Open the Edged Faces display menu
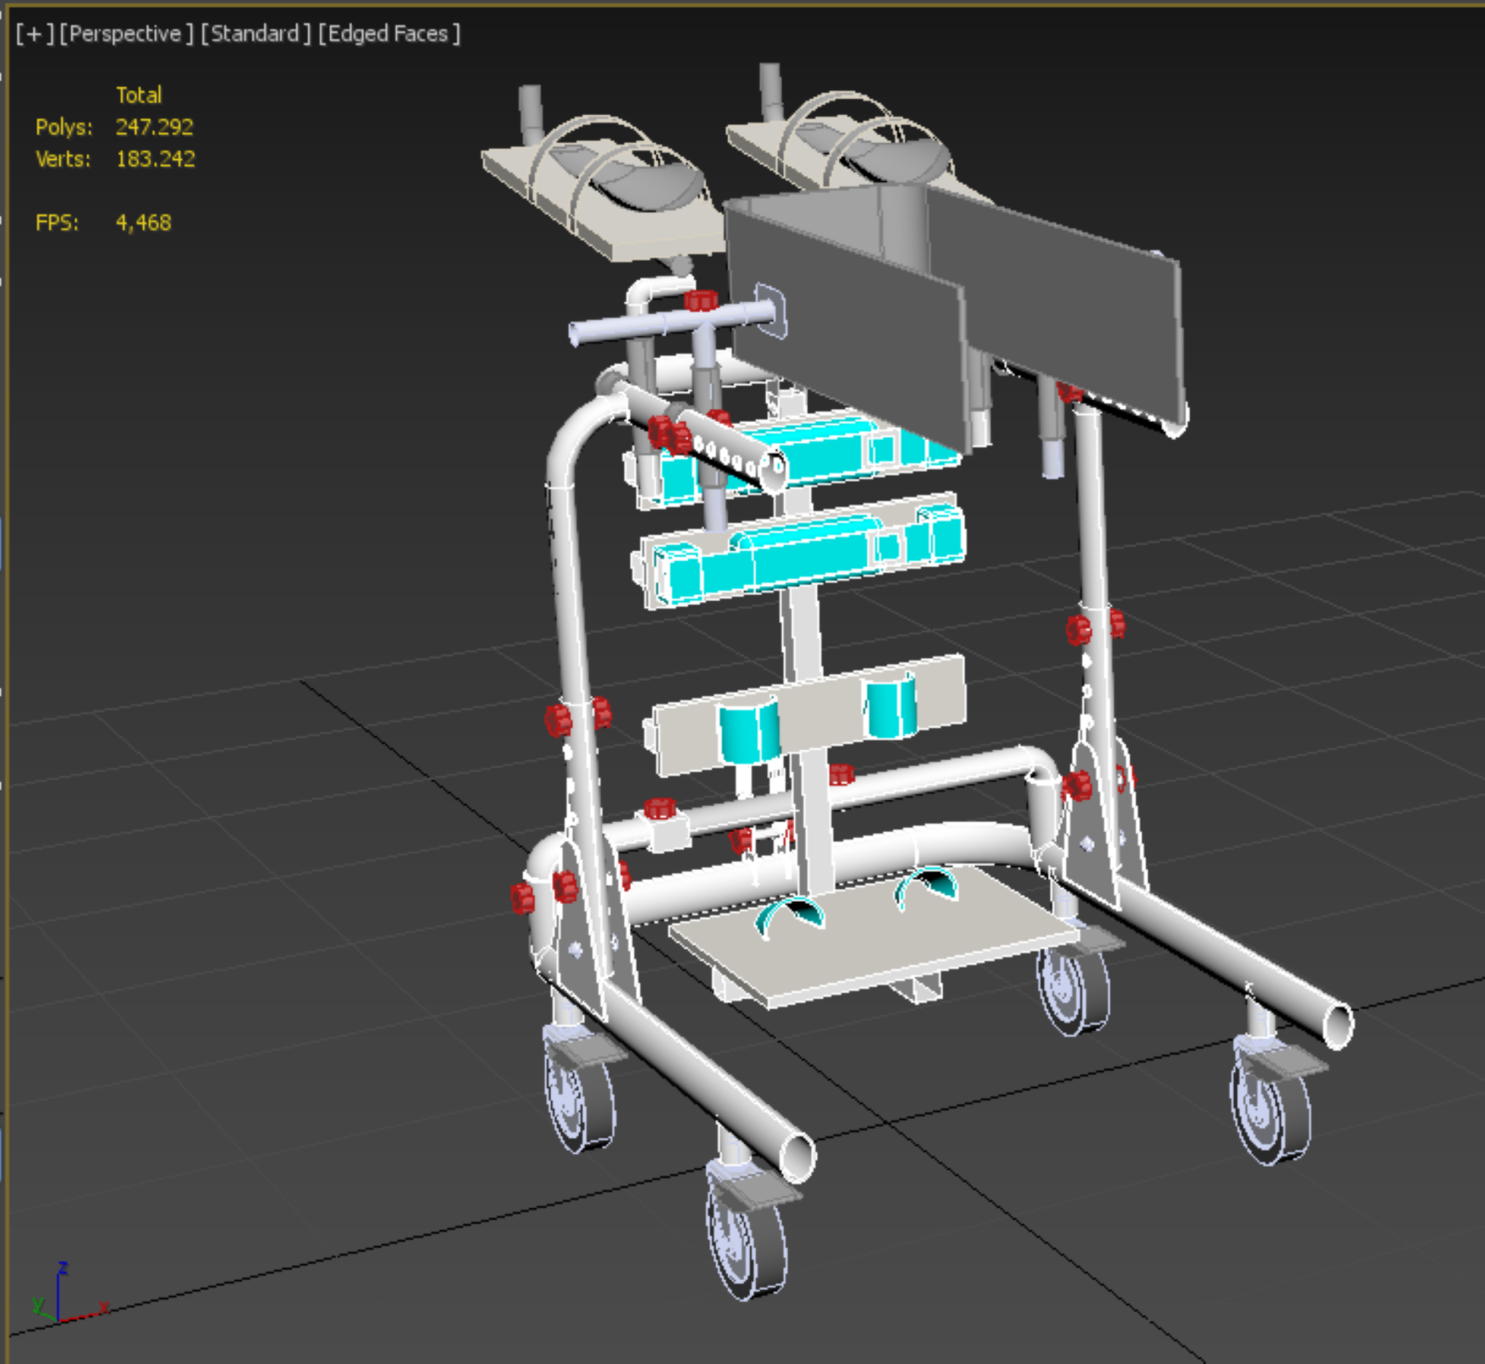1485x1364 pixels. click(x=389, y=34)
